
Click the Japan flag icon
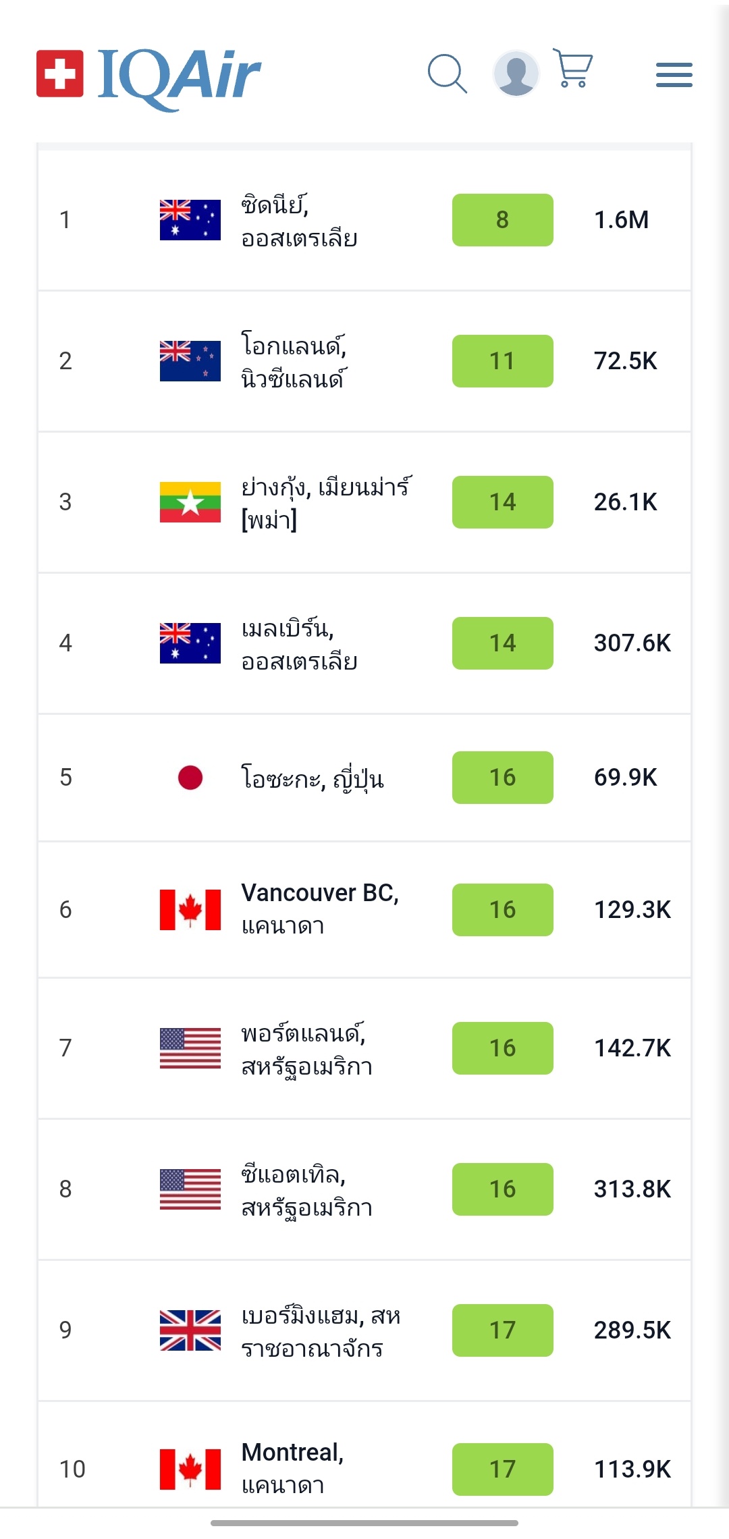pyautogui.click(x=190, y=778)
